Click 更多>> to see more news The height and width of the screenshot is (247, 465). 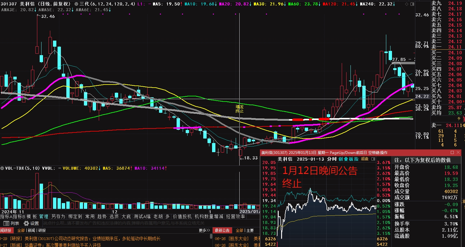coord(204,231)
